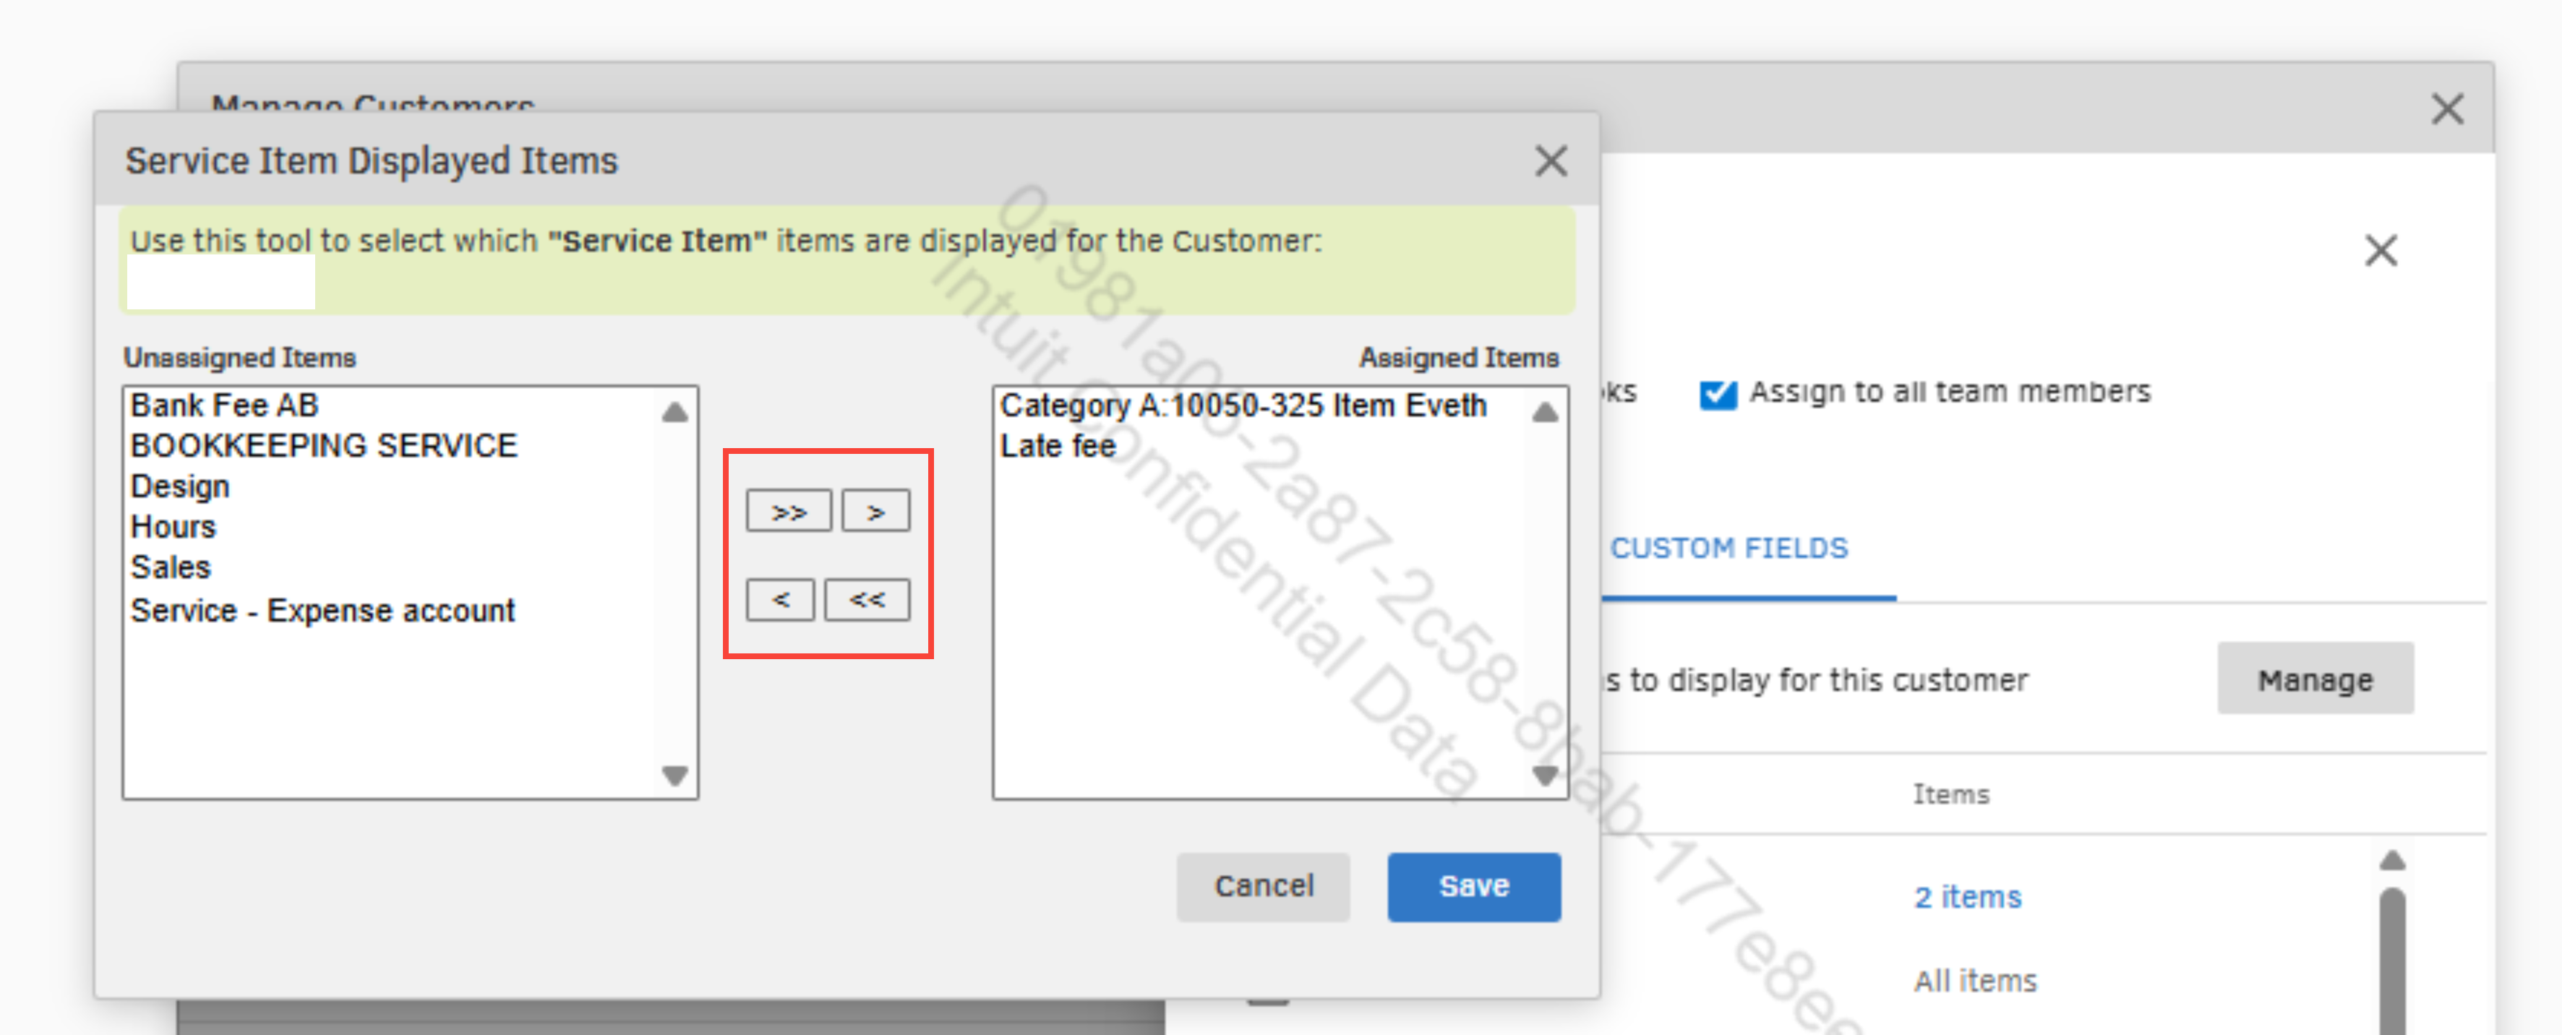The width and height of the screenshot is (2562, 1035).
Task: Select BOOKKEEPING SERVICE list item
Action: 323,445
